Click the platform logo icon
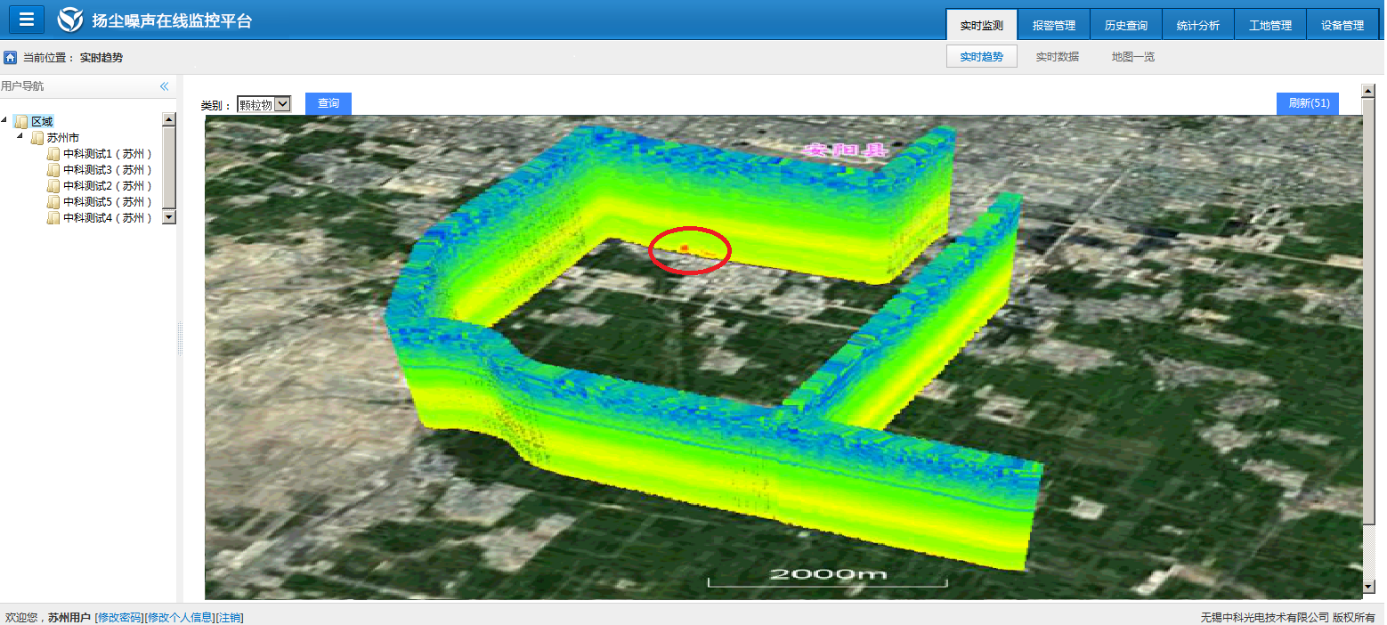Image resolution: width=1387 pixels, height=625 pixels. 70,20
